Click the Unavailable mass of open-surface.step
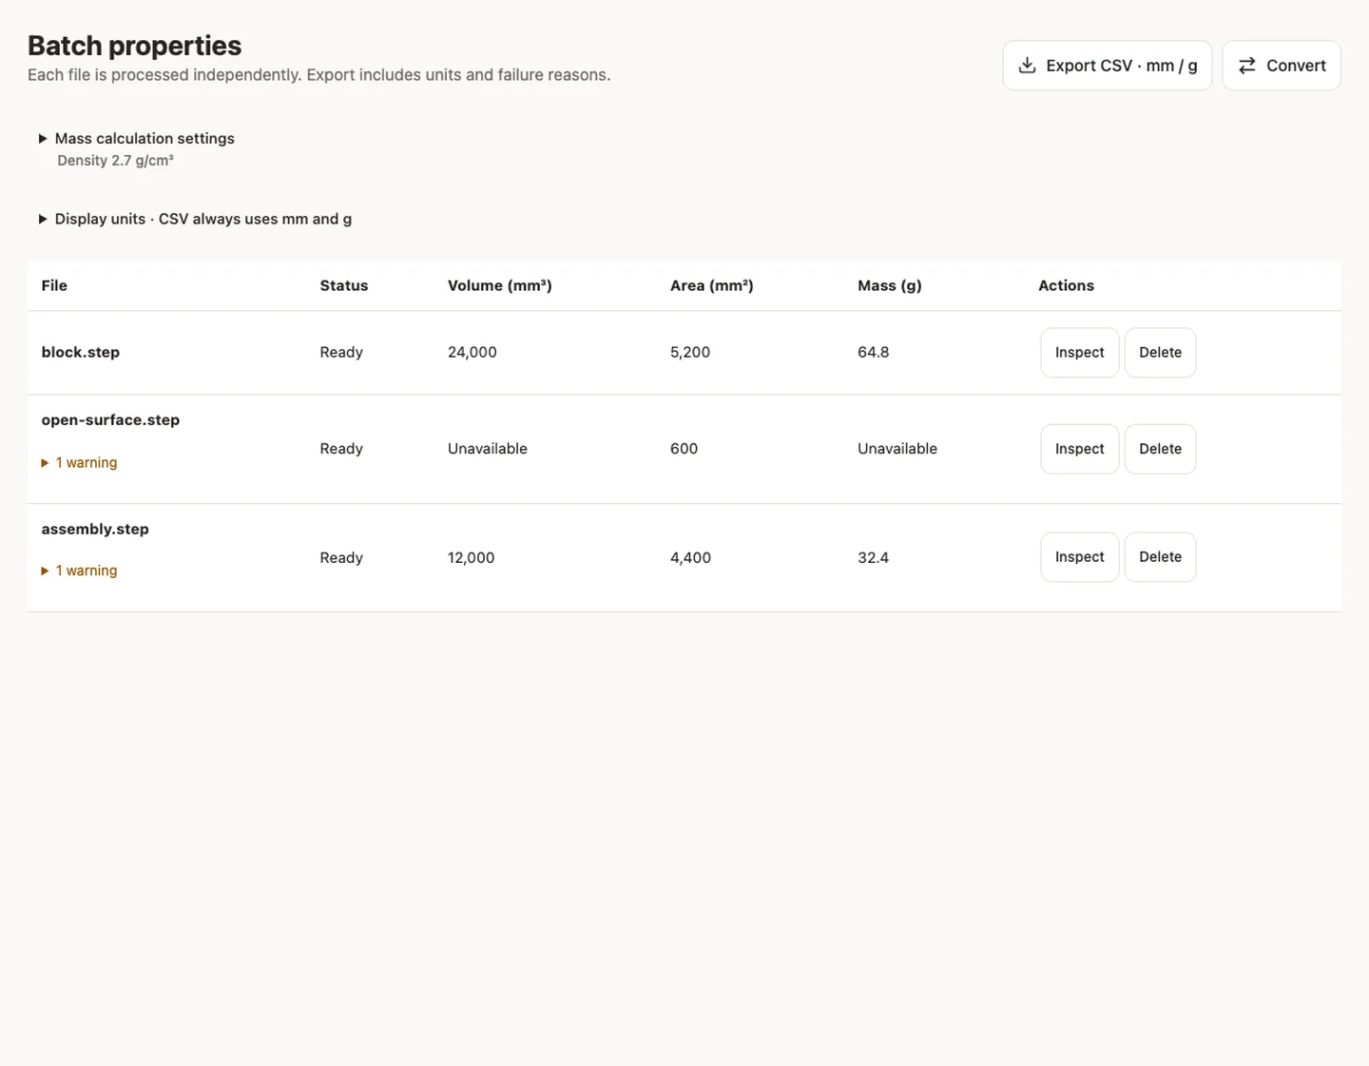The width and height of the screenshot is (1369, 1066). (897, 449)
